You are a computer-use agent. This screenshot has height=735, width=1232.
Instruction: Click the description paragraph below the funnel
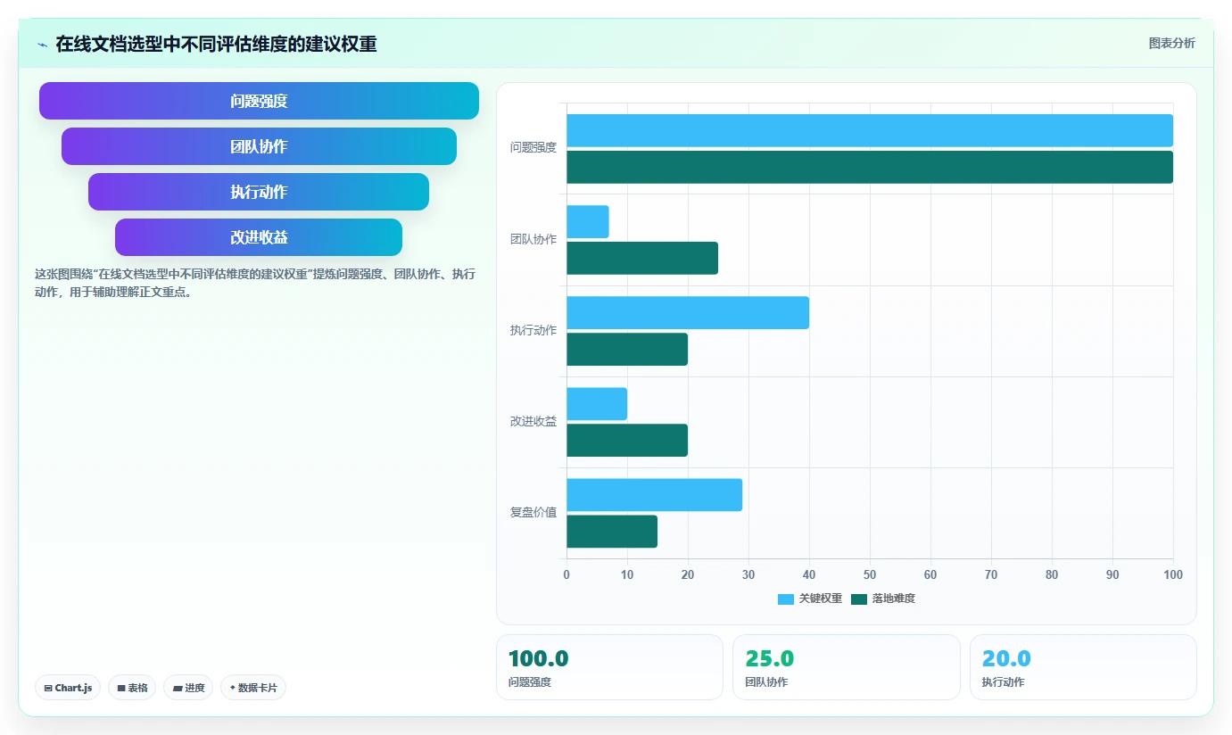255,283
